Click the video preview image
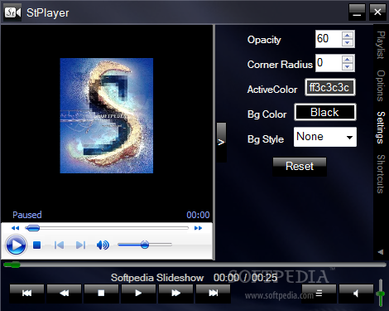389x311 pixels. coord(107,115)
